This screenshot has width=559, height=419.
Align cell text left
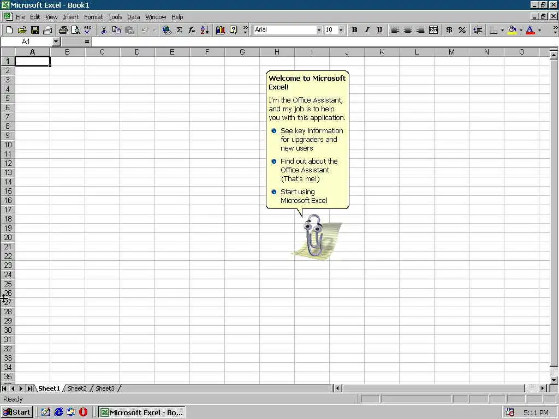[x=395, y=30]
